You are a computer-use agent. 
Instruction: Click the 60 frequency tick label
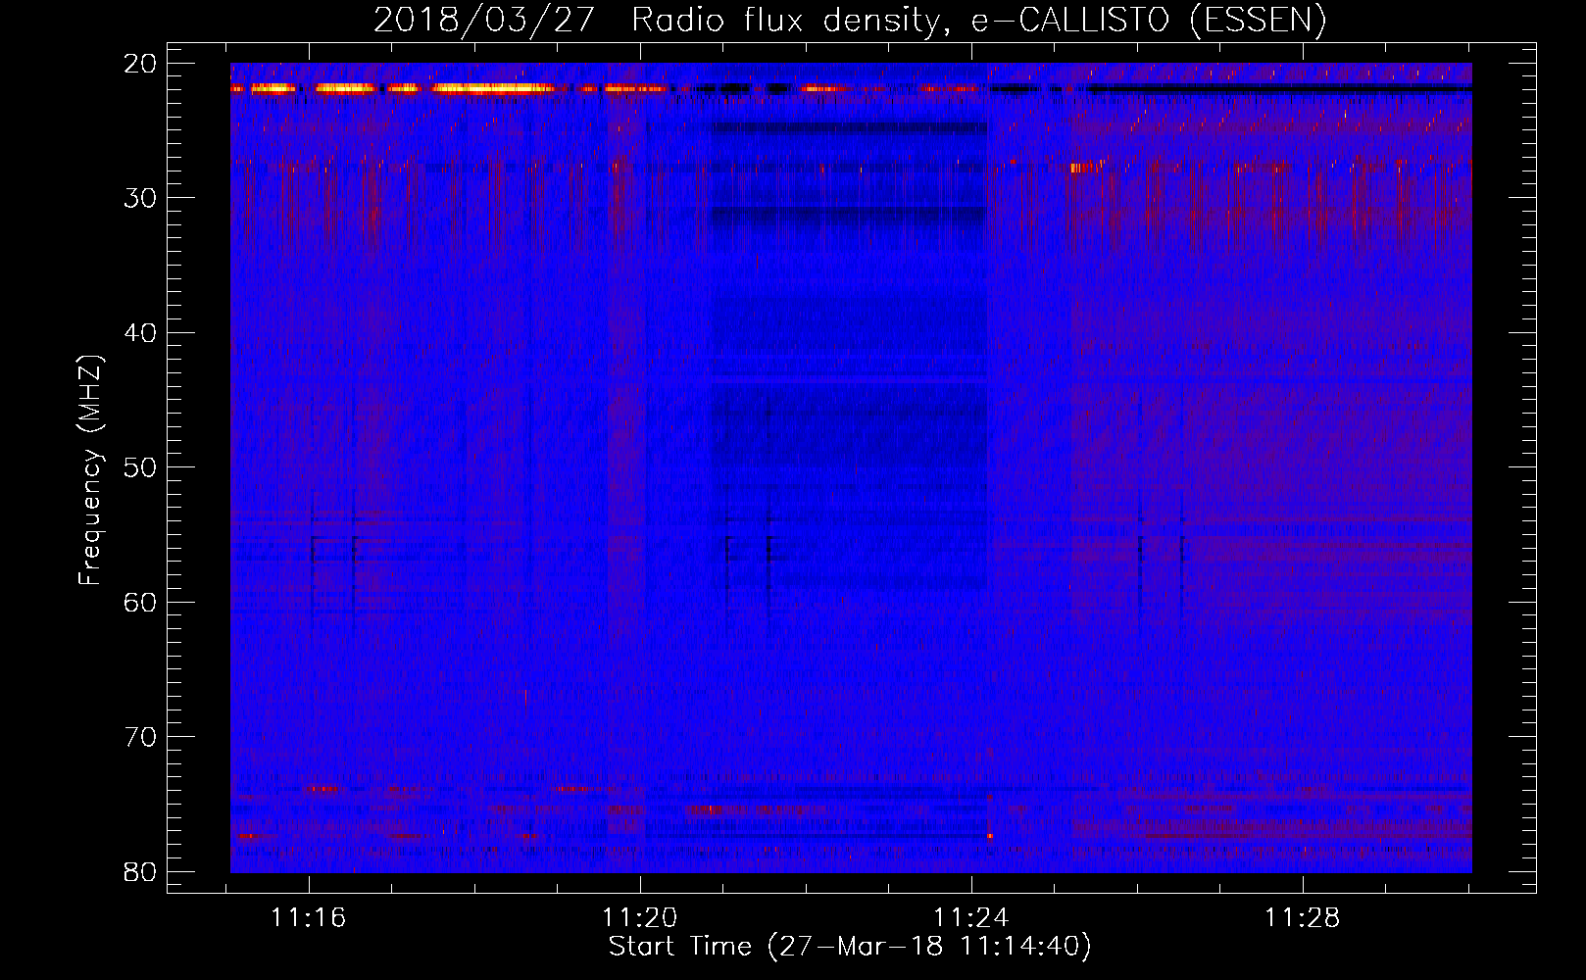tap(141, 602)
